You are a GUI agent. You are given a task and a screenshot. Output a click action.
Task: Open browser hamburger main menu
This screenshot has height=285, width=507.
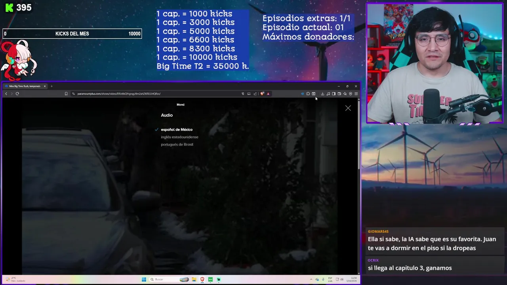click(x=356, y=94)
